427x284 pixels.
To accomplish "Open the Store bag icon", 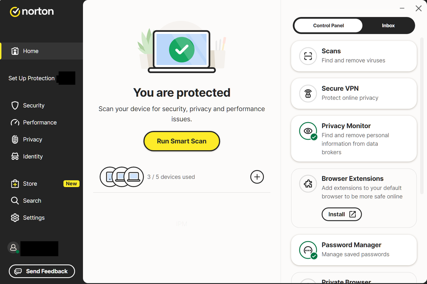I will point(15,184).
